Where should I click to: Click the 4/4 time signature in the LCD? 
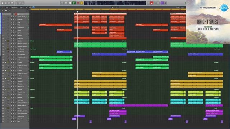point(123,2)
